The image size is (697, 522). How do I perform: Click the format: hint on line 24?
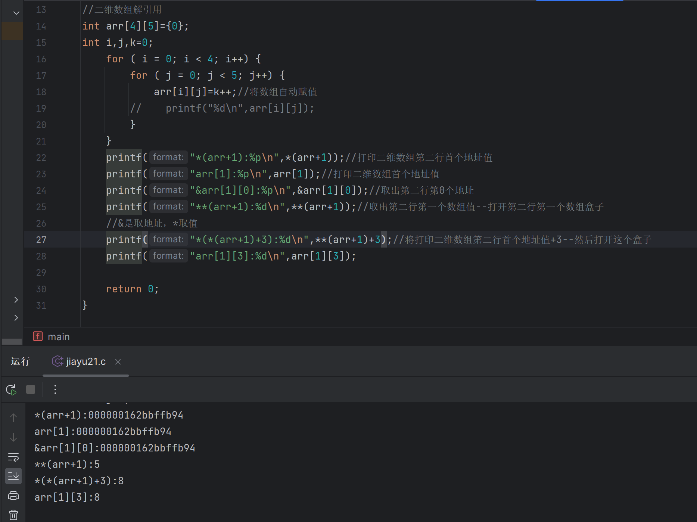pyautogui.click(x=168, y=190)
